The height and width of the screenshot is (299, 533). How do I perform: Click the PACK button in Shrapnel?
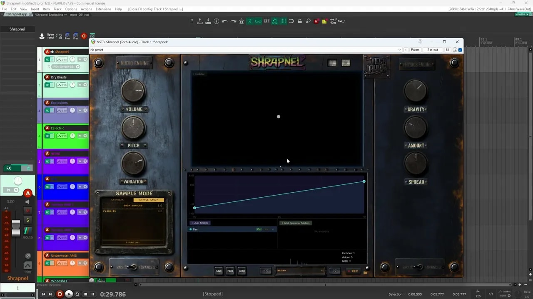230,271
